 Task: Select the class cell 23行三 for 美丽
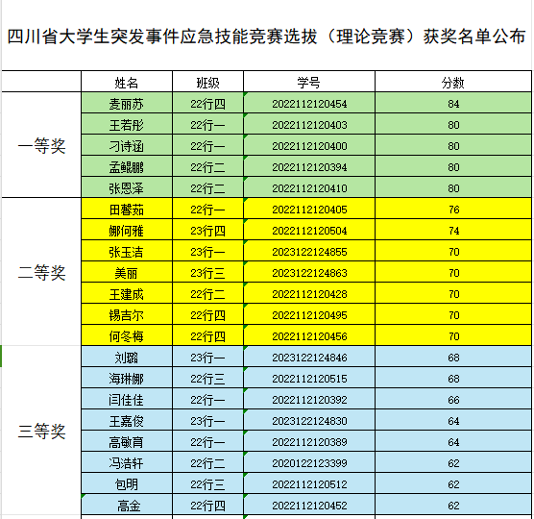[207, 272]
